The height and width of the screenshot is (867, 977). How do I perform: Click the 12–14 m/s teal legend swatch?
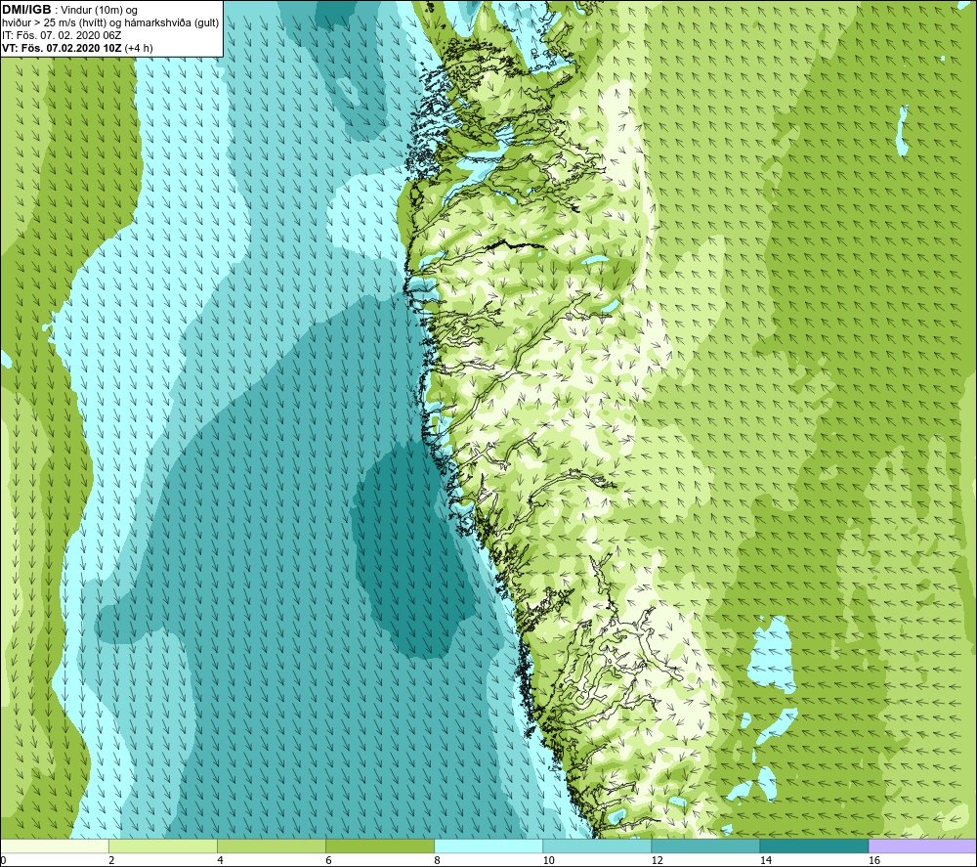pyautogui.click(x=705, y=845)
